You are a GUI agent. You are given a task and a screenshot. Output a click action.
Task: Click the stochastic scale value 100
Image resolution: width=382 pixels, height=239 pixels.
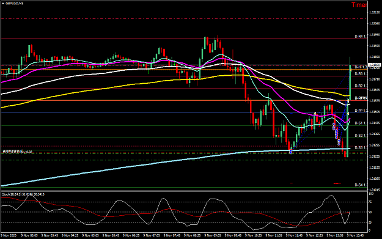371,194
